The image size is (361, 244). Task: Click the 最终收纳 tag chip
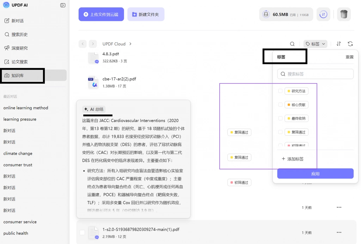pos(296,118)
